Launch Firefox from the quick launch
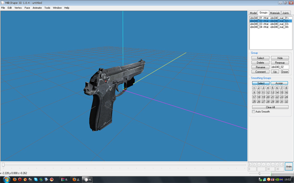This screenshot has height=183, width=294. click(x=15, y=180)
